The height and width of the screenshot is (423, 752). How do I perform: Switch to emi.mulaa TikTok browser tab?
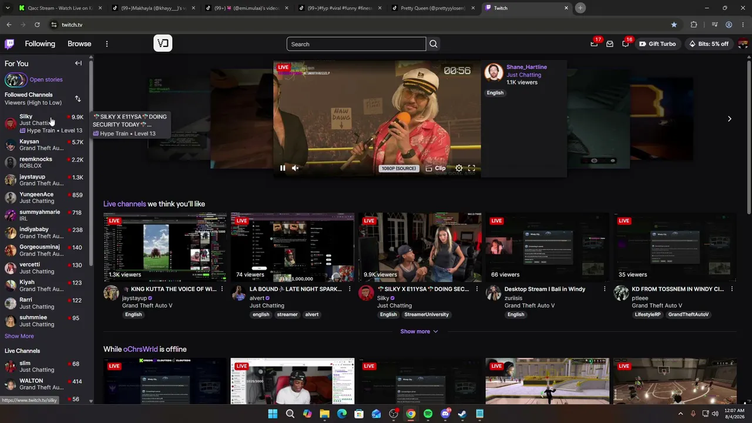246,8
